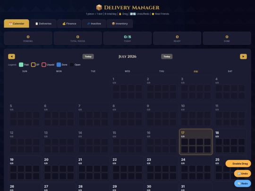The width and height of the screenshot is (255, 191).
Task: Select day 5 in the calendar
Action: pos(25,115)
